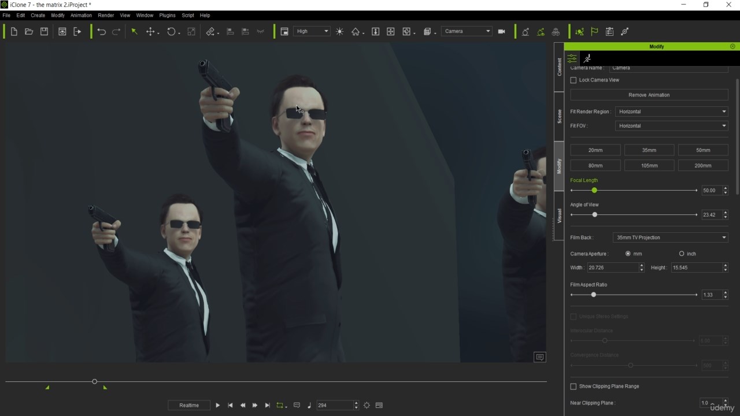Toggle the viewport layout icon beside High
The image size is (740, 416).
pyautogui.click(x=284, y=32)
